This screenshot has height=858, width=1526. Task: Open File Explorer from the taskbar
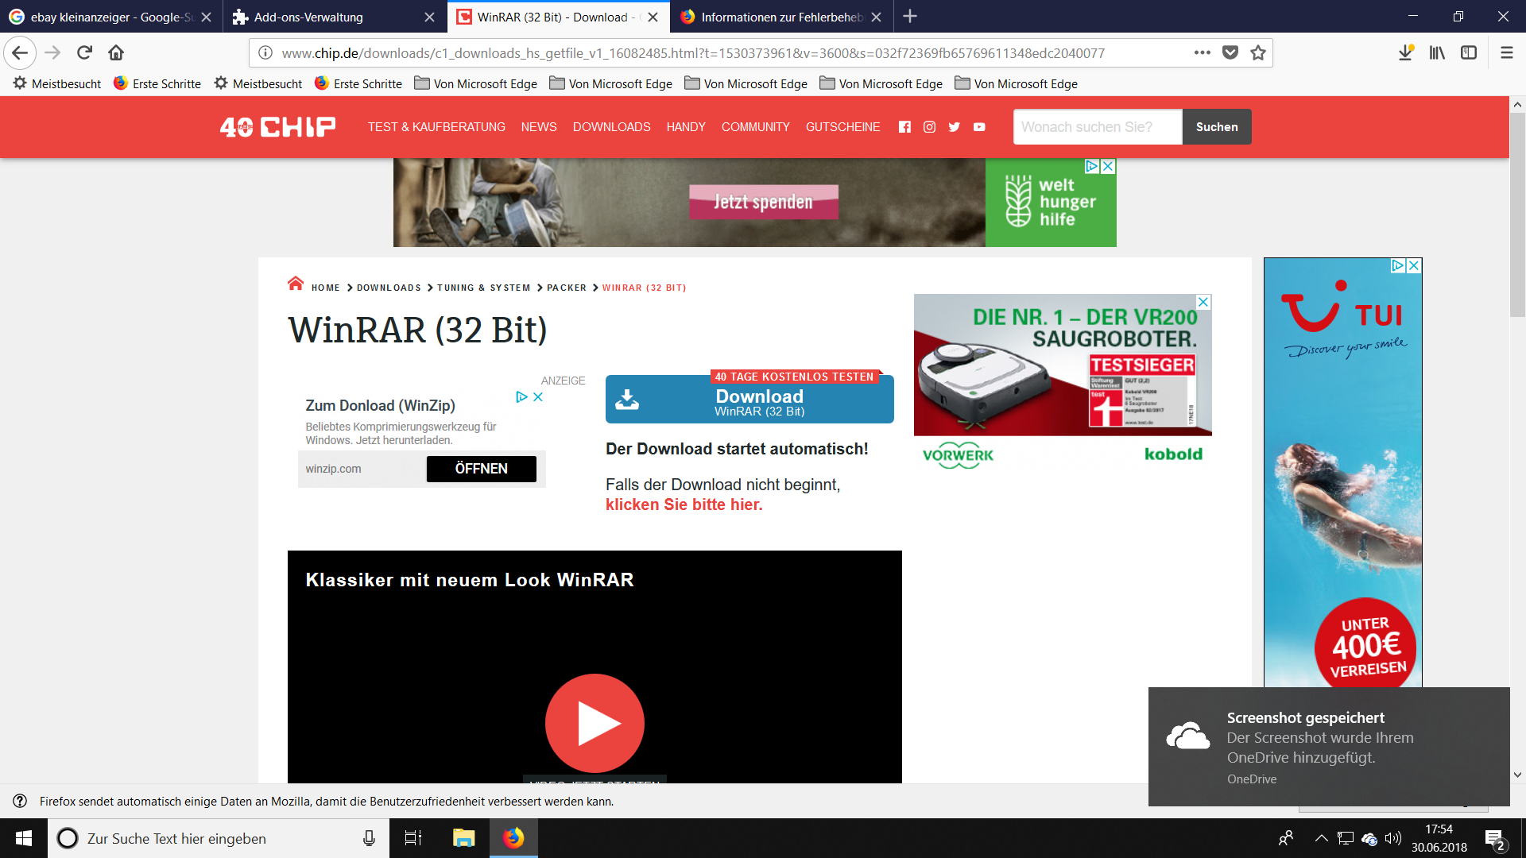point(463,838)
